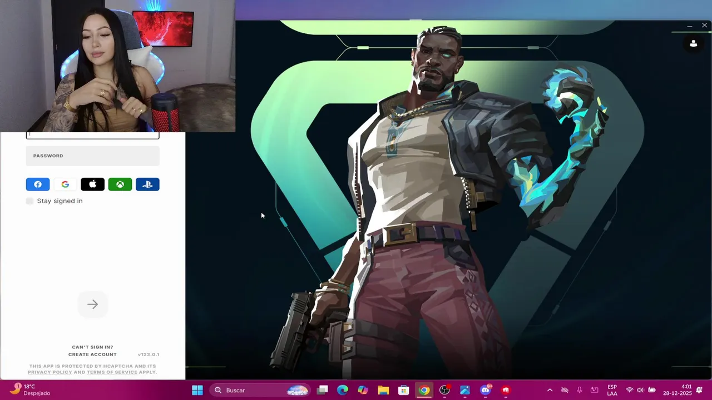
Task: Click the v123.0.1 version text
Action: coord(149,354)
